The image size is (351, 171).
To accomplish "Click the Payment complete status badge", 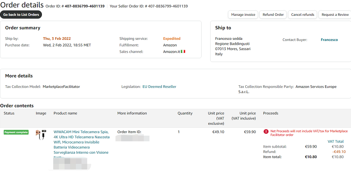I will click(x=16, y=132).
